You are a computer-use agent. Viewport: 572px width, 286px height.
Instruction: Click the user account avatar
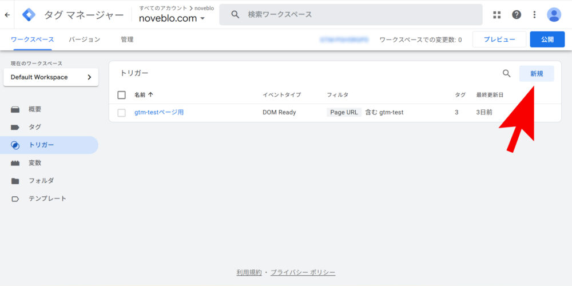tap(554, 15)
